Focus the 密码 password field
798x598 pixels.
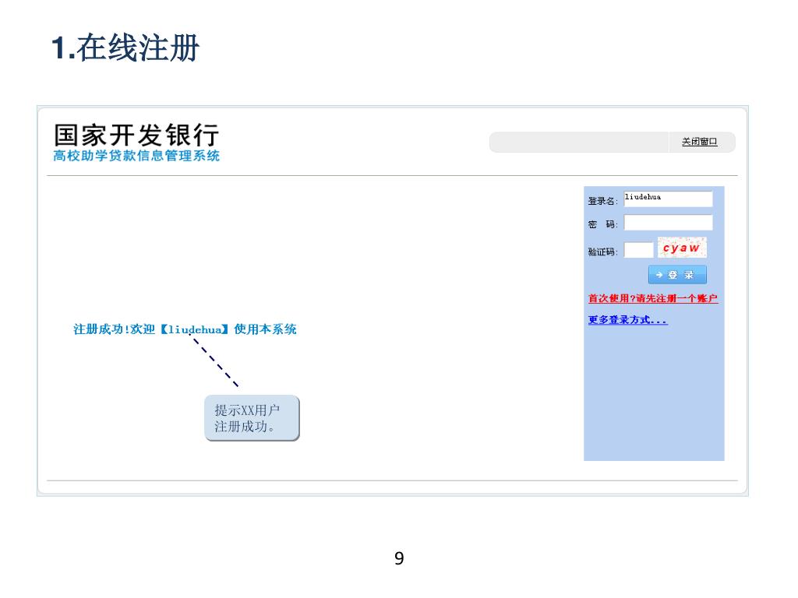coord(668,223)
